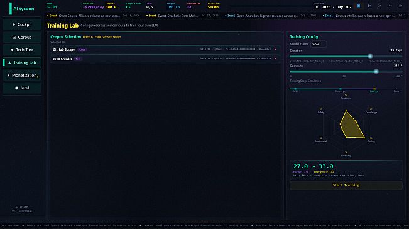Click the Intel circle icon
The height and width of the screenshot is (229, 409).
coord(16,88)
